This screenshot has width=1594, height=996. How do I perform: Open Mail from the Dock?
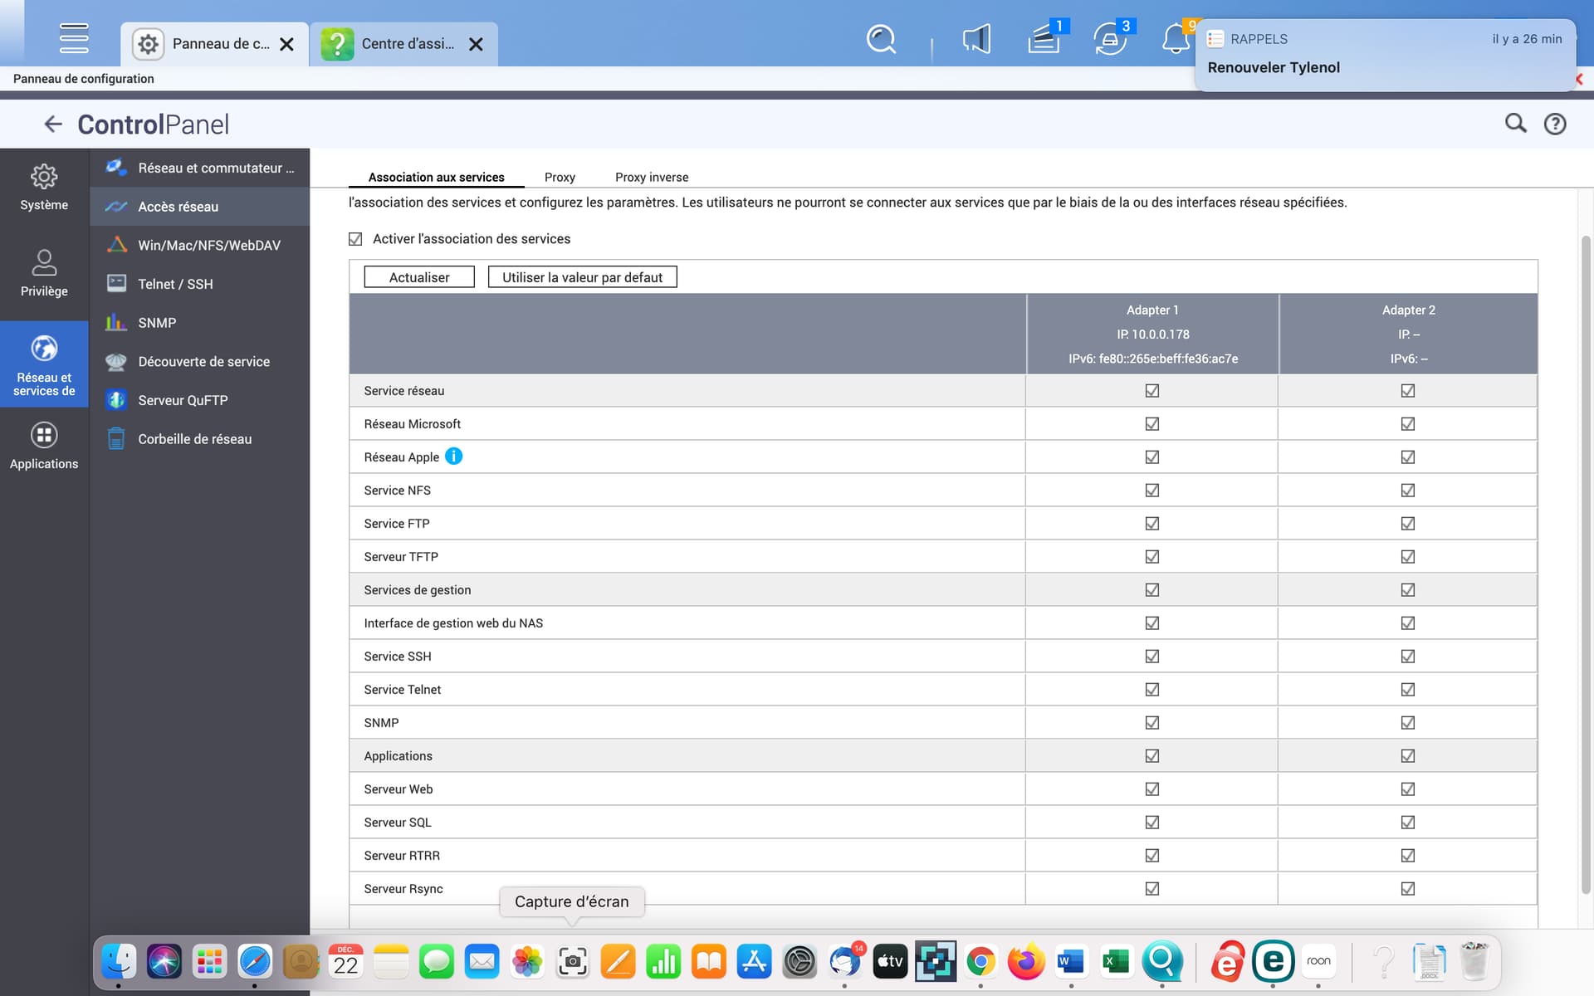482,961
